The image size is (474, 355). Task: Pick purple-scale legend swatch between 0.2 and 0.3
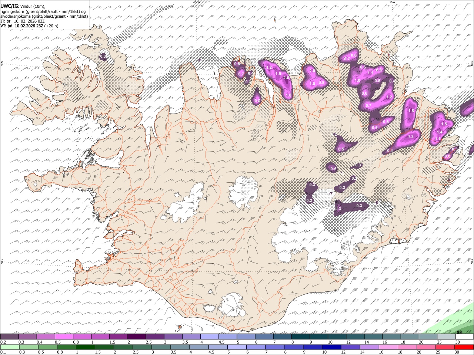pyautogui.click(x=9, y=337)
